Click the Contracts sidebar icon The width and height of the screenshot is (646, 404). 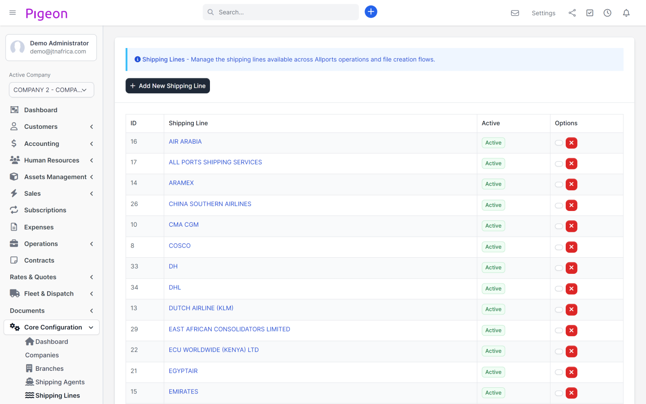14,260
